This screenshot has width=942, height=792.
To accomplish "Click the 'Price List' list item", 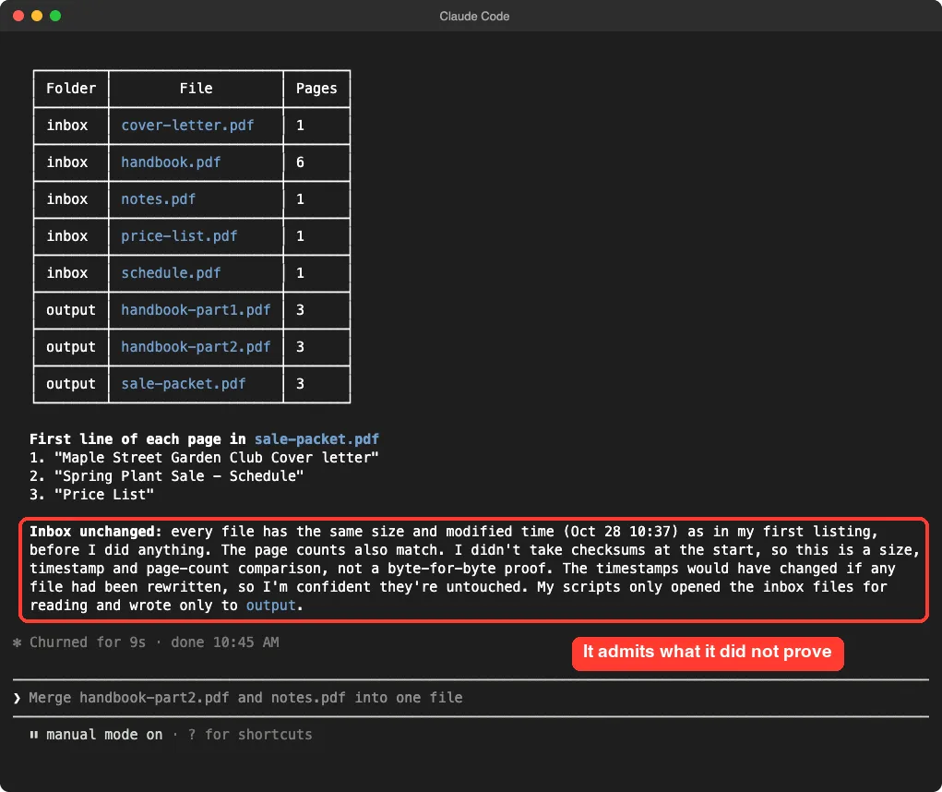I will (x=104, y=495).
